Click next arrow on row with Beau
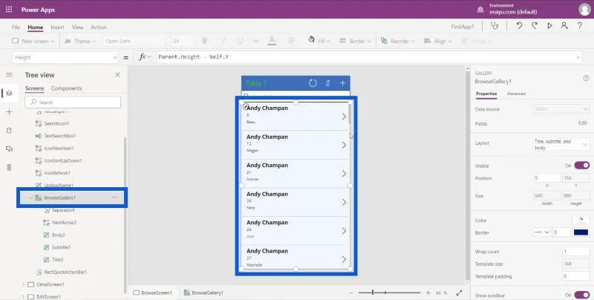 click(x=344, y=117)
